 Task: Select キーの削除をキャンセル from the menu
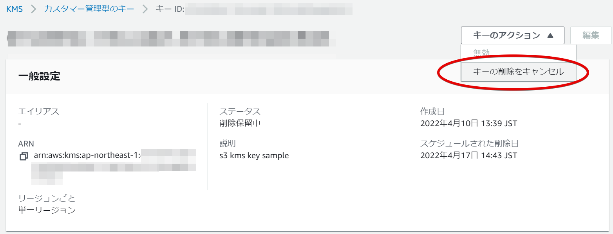[x=518, y=72]
